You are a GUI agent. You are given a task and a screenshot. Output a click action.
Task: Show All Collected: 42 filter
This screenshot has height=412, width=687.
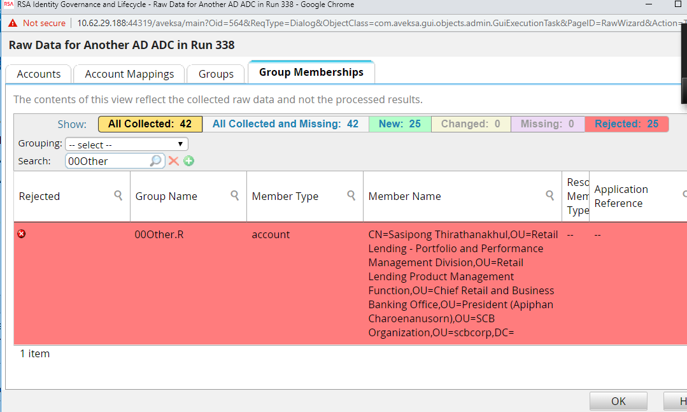pyautogui.click(x=150, y=124)
